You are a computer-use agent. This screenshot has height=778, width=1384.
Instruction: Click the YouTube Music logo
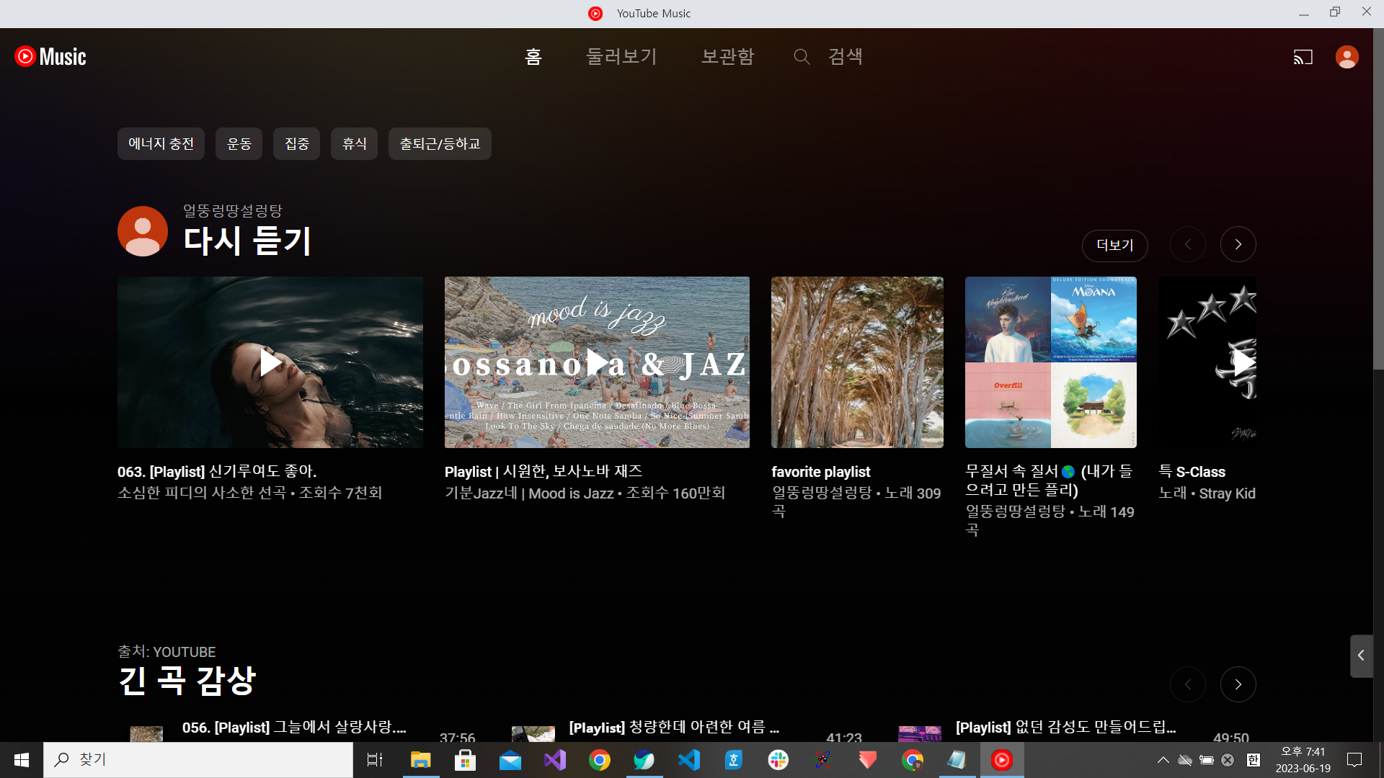pos(50,57)
